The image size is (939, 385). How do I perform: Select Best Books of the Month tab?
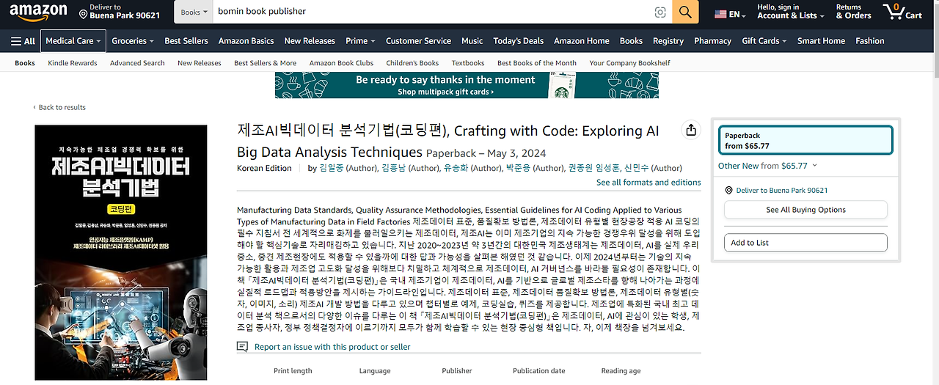(537, 63)
